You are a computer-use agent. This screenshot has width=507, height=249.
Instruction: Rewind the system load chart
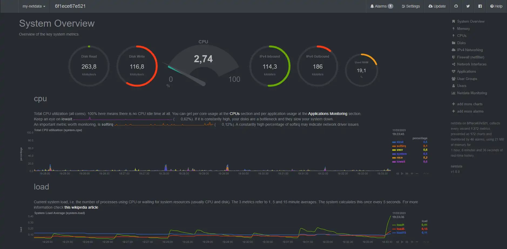point(397,242)
